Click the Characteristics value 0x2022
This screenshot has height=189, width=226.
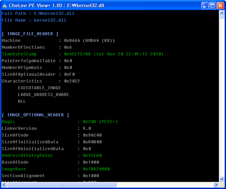[x=72, y=81]
